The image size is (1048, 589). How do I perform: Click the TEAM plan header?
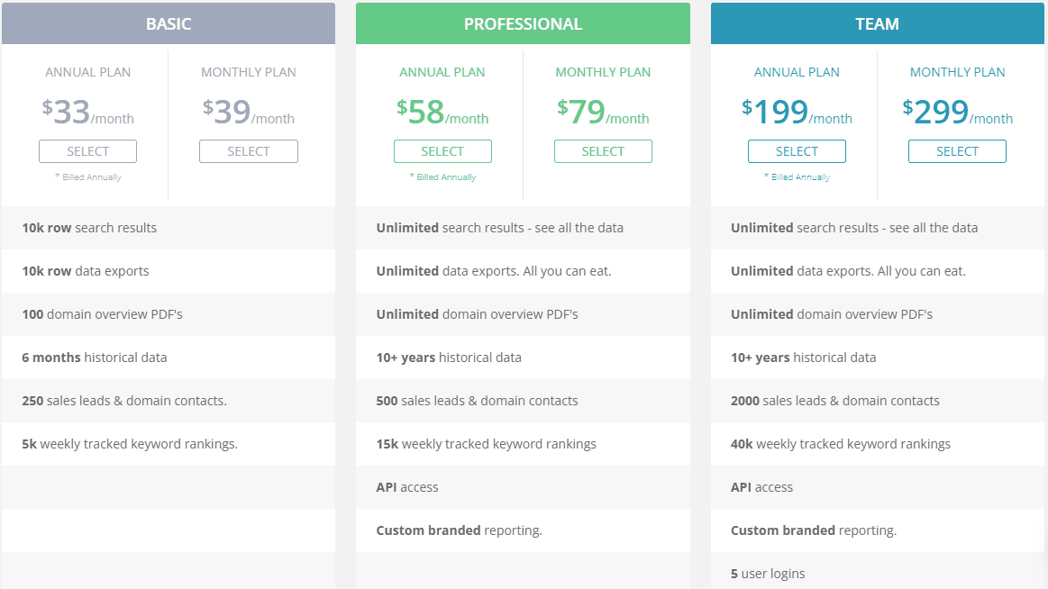[878, 23]
